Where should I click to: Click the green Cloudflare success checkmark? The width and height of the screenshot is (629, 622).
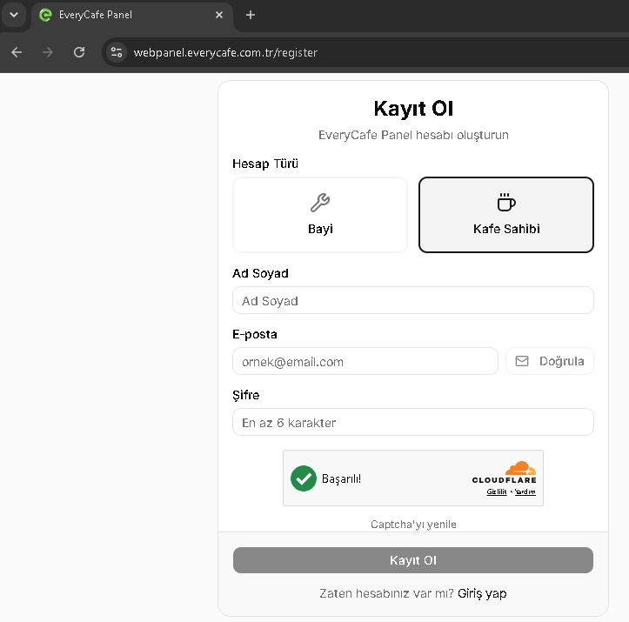304,478
